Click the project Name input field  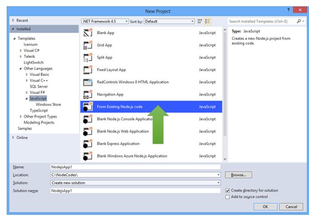[136, 167]
